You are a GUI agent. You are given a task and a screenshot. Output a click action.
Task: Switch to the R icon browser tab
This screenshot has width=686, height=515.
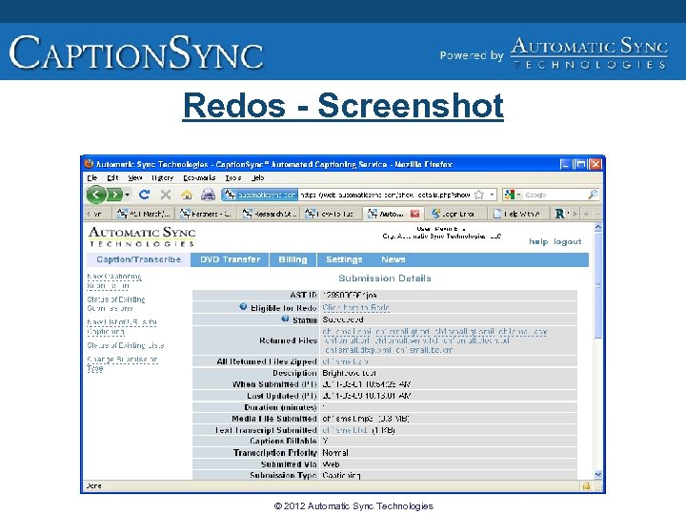[x=560, y=214]
